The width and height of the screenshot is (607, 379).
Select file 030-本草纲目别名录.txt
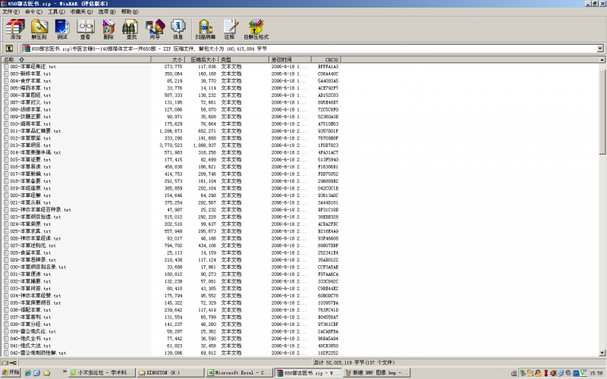point(38,267)
